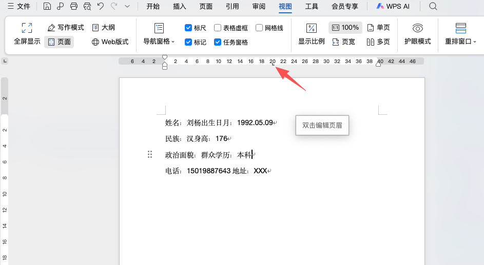Enable 写作模式 writing mode
The image size is (484, 265).
[x=66, y=28]
